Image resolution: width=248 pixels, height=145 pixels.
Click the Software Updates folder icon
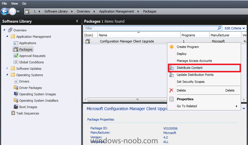point(13,68)
